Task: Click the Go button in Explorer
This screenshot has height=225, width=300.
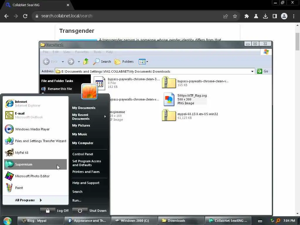Action: click(262, 71)
